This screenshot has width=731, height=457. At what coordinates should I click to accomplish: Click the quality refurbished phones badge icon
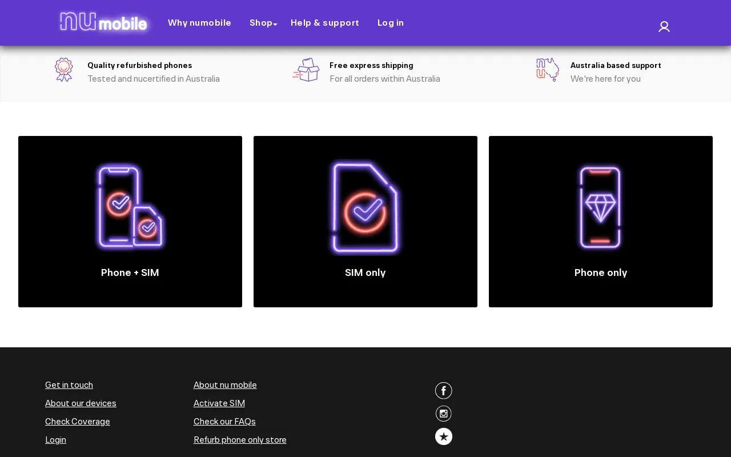point(63,69)
